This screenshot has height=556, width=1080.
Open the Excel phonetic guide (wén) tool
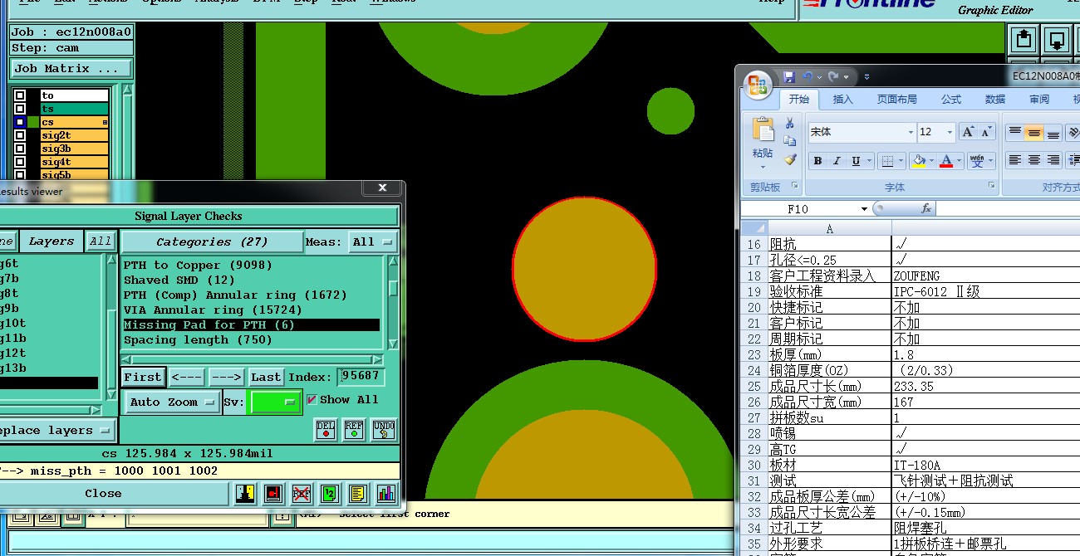coord(977,161)
